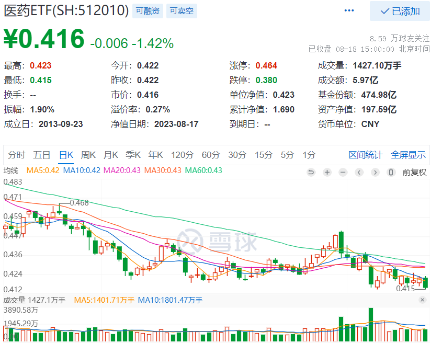
Task: Click the 可卖空 tag
Action: (x=182, y=11)
